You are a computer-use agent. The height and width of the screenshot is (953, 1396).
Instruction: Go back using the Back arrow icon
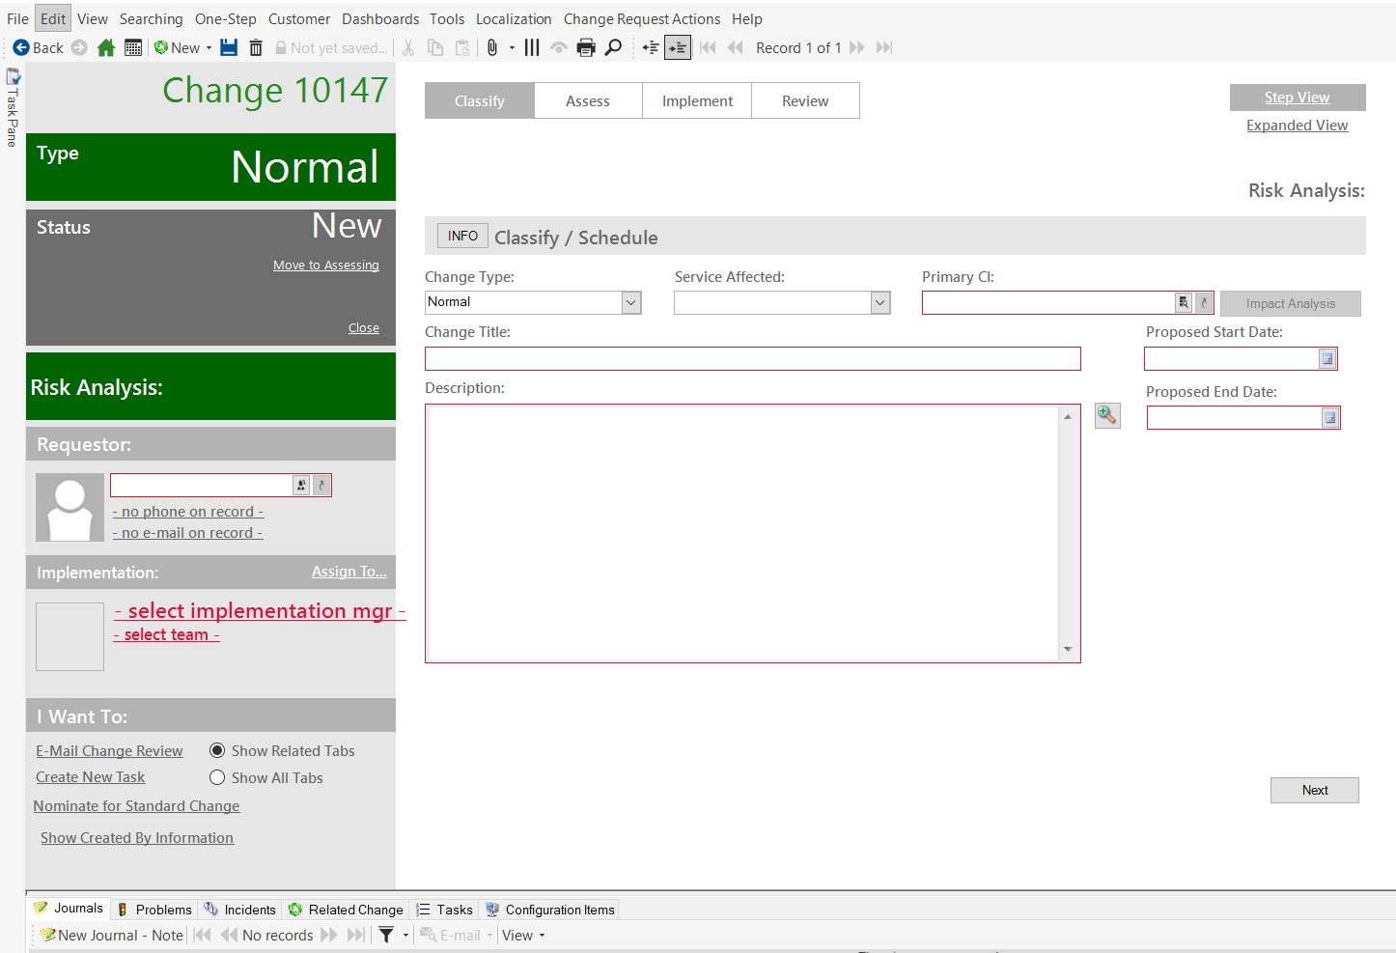coord(21,47)
